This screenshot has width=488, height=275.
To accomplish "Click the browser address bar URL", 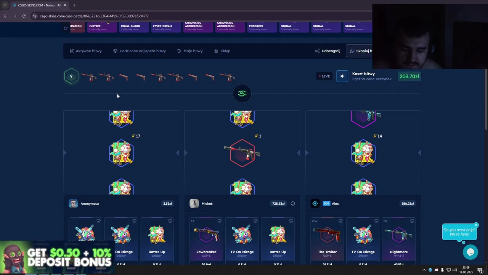I will [94, 16].
